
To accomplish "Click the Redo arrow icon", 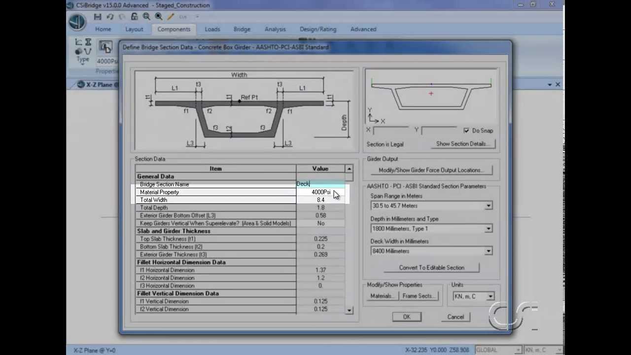I will 122,16.
